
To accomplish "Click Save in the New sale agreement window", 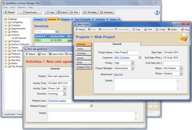I will 42,54.
